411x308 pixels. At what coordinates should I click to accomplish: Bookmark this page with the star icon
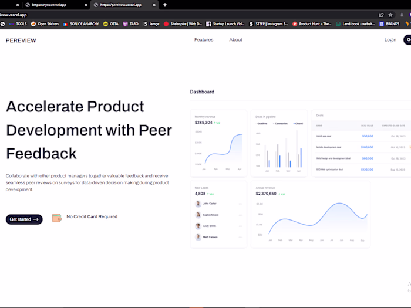click(x=390, y=15)
